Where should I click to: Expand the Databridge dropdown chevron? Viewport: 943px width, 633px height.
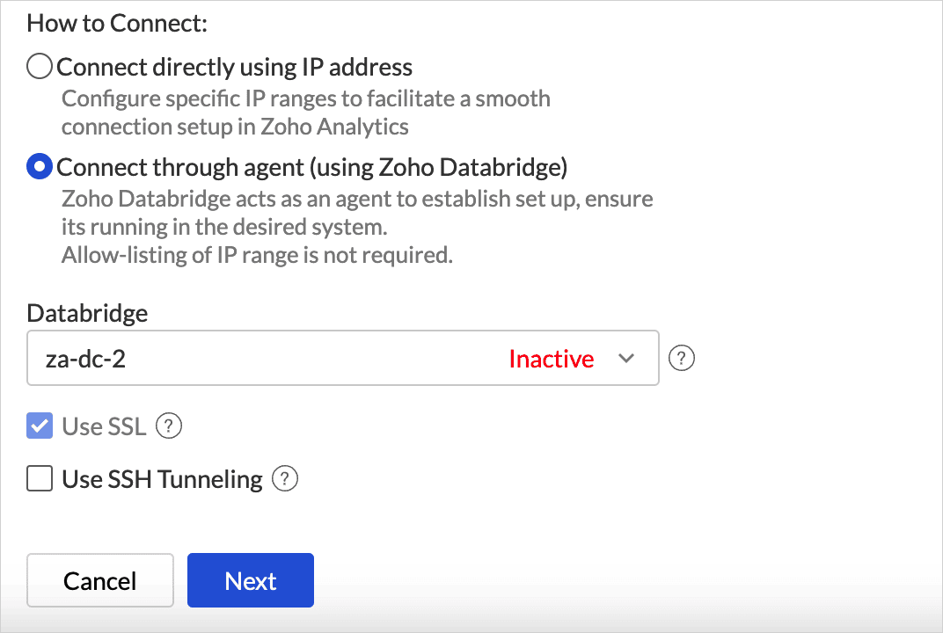pyautogui.click(x=626, y=359)
